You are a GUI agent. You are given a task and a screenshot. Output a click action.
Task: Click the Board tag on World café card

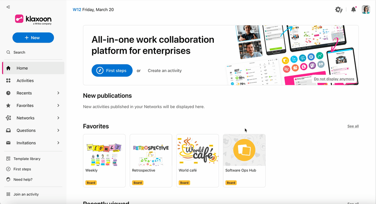[x=184, y=183]
